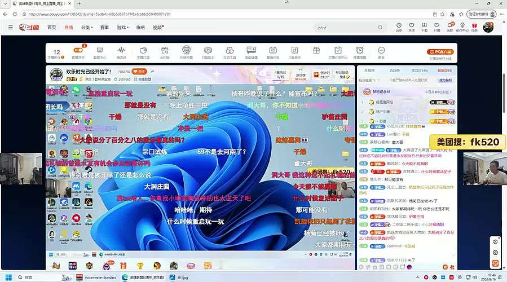This screenshot has height=282, width=507.
Task: Click the Douyu logo
Action: point(29,28)
